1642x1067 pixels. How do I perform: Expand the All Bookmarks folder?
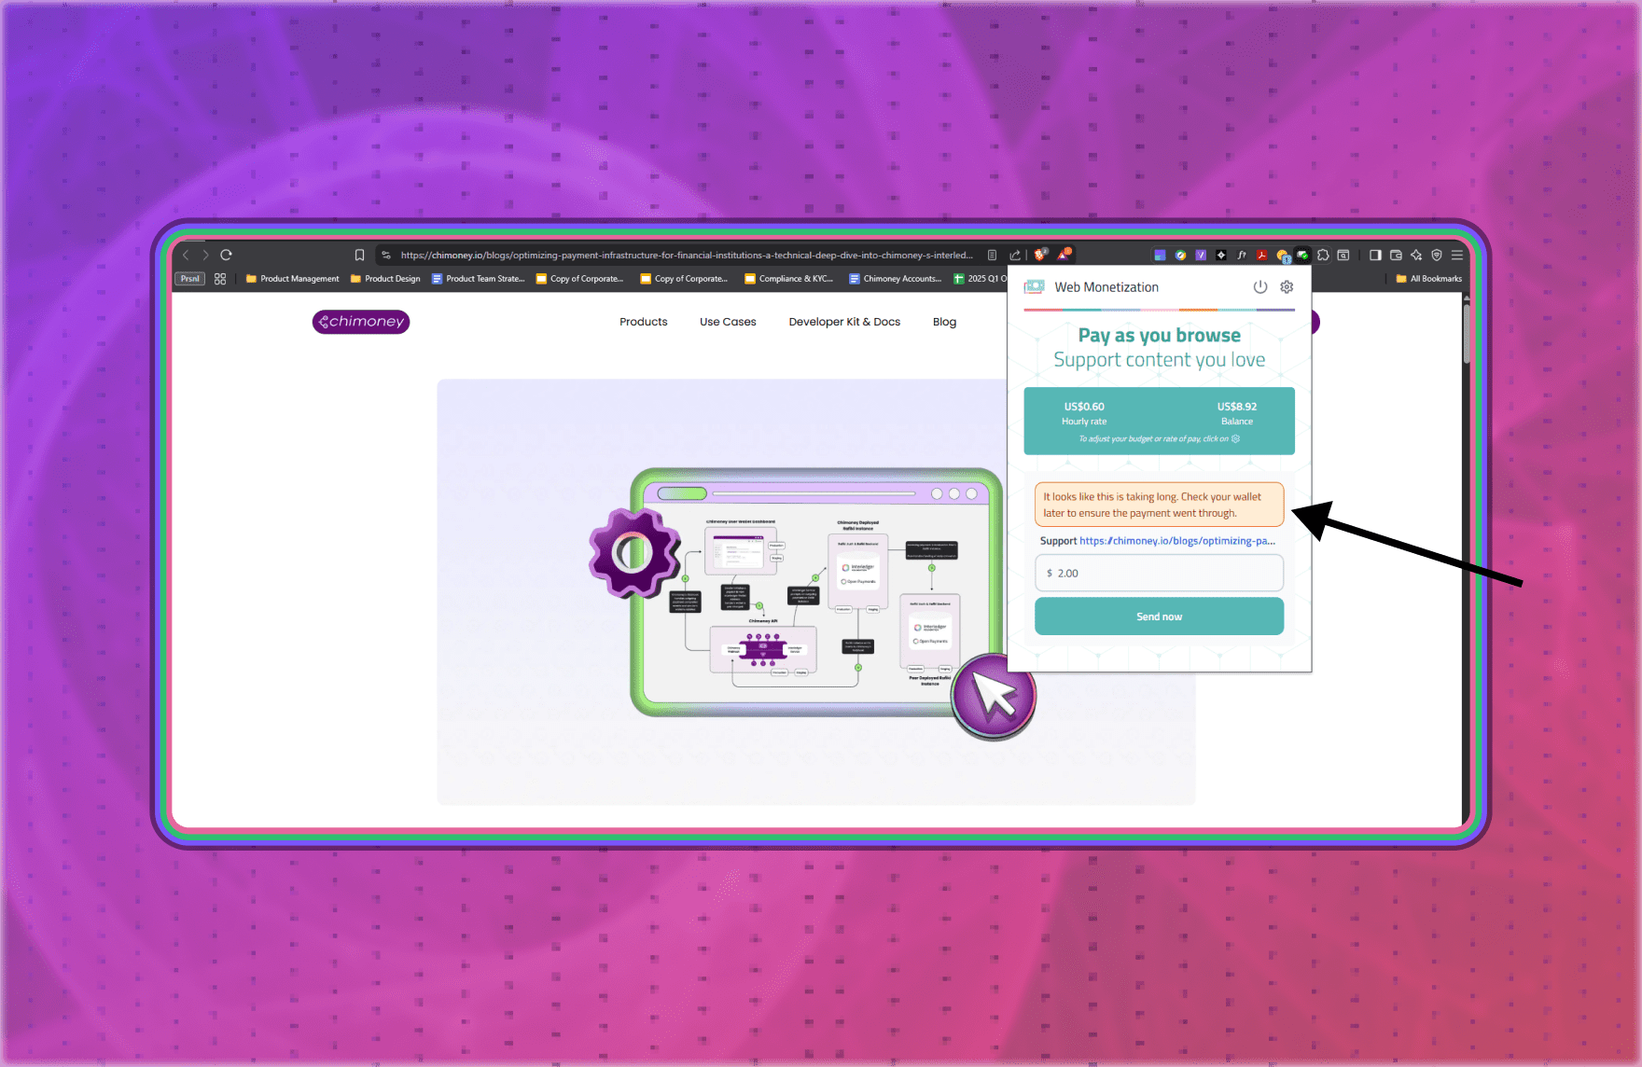(1428, 279)
